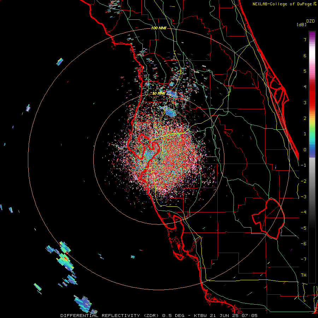Click the 3 value on the color scale

tap(305, 102)
